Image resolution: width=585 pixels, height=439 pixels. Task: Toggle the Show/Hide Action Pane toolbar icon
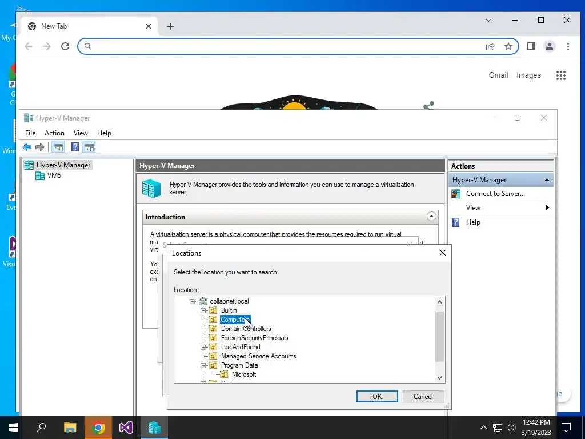[89, 147]
